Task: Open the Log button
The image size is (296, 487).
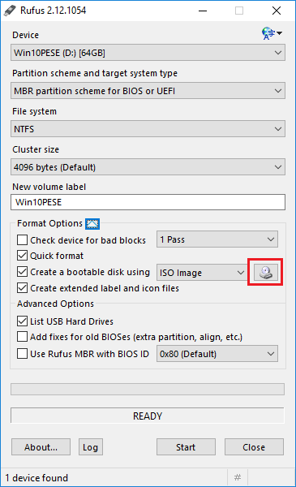Action: [90, 447]
